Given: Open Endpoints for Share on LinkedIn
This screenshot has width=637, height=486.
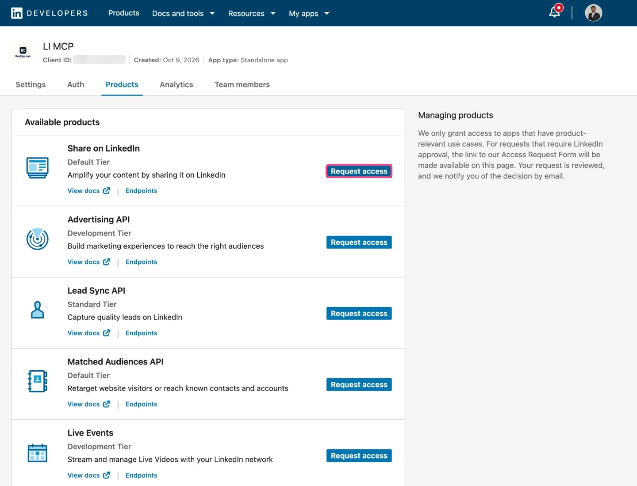Looking at the screenshot, I should (142, 191).
